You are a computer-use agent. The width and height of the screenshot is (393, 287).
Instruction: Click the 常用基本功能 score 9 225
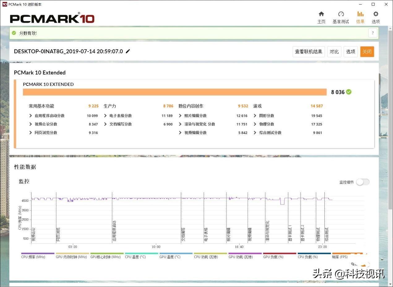point(93,106)
